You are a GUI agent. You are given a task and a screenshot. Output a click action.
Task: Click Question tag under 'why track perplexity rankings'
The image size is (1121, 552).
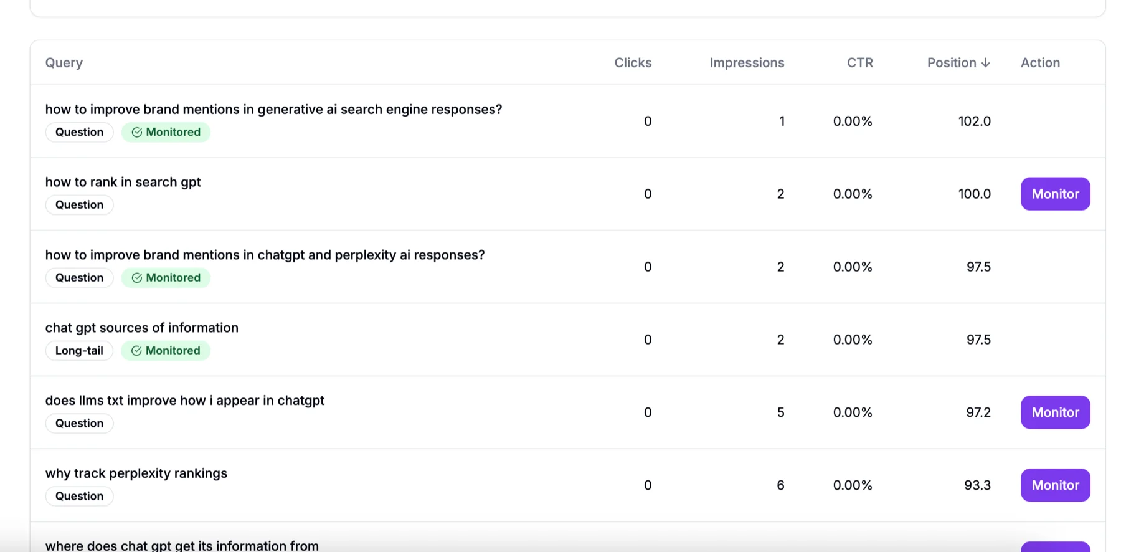79,497
